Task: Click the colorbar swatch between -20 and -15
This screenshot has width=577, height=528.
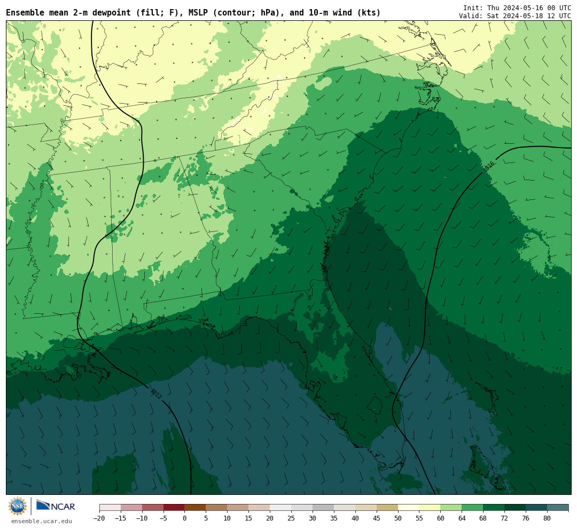Action: click(110, 508)
